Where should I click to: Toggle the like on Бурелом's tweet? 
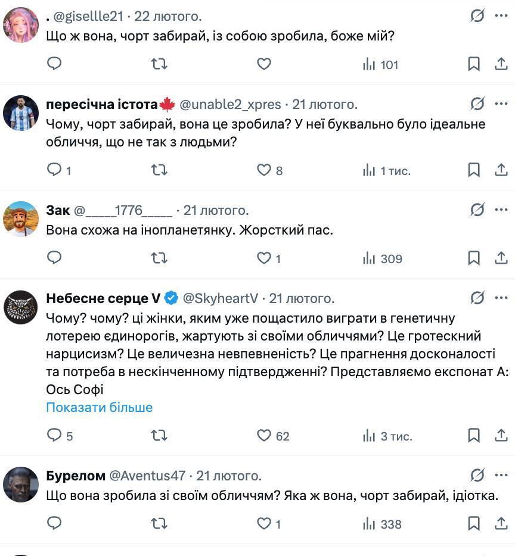click(x=263, y=524)
